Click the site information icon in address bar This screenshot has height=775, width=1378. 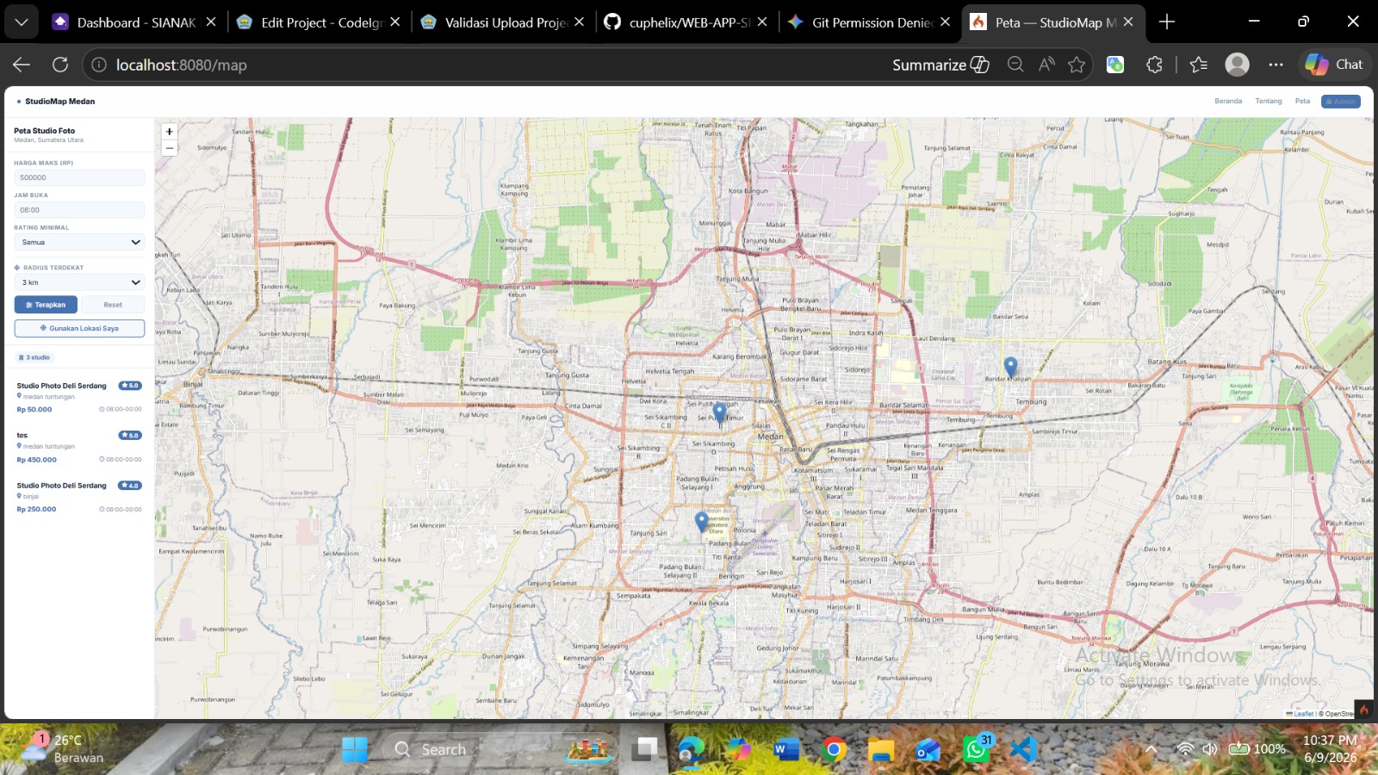(99, 65)
